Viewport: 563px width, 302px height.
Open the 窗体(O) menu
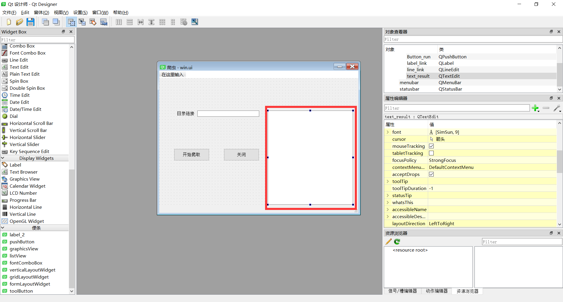click(41, 12)
